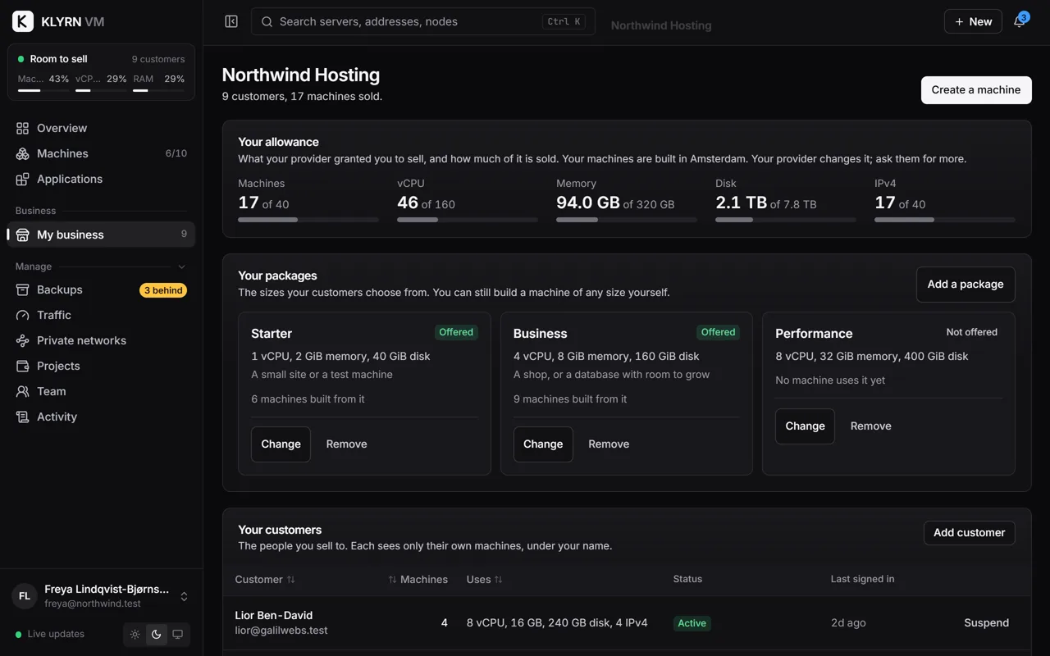
Task: Open the Activity page
Action: coord(101,417)
